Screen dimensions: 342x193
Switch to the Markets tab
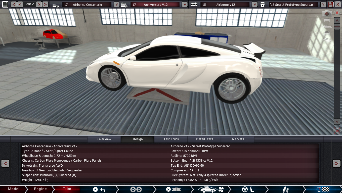[238, 139]
